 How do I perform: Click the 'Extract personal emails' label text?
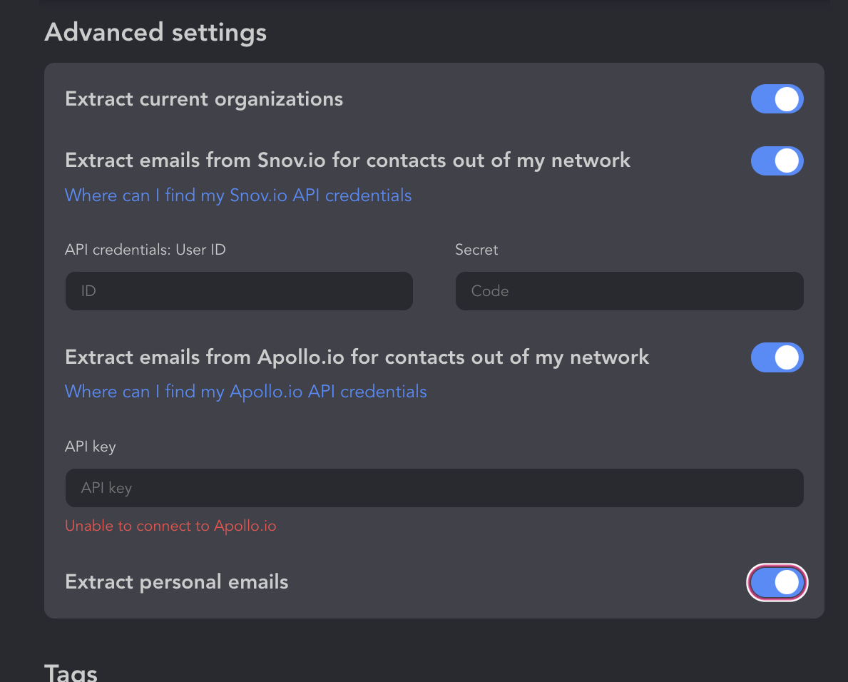coord(176,582)
